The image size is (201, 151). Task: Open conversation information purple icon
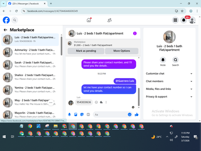[x=135, y=33]
